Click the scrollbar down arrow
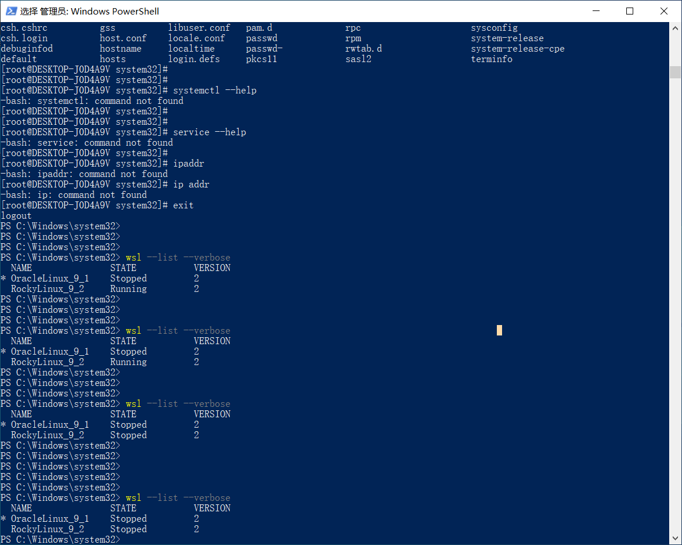This screenshot has width=682, height=545. 675,539
